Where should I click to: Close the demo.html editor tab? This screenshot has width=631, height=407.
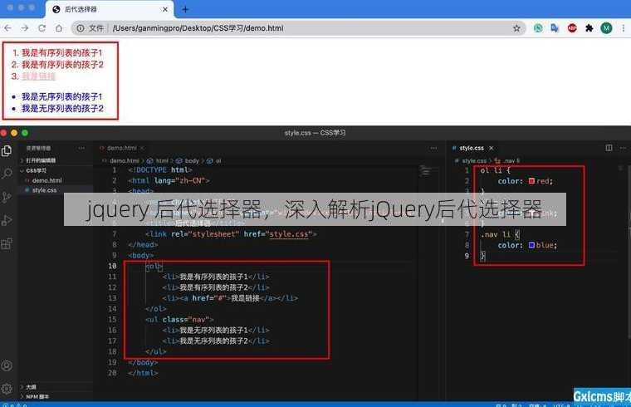click(142, 148)
